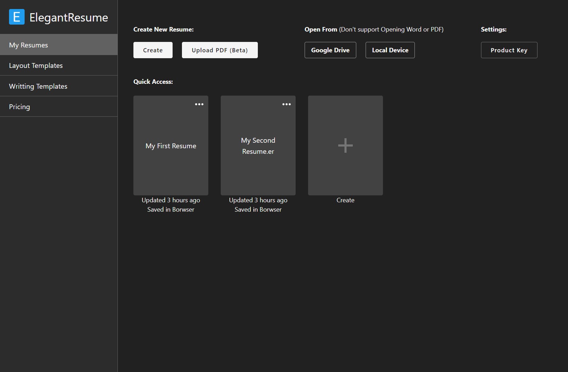Open options menu on My Second Resume.er card

[287, 104]
